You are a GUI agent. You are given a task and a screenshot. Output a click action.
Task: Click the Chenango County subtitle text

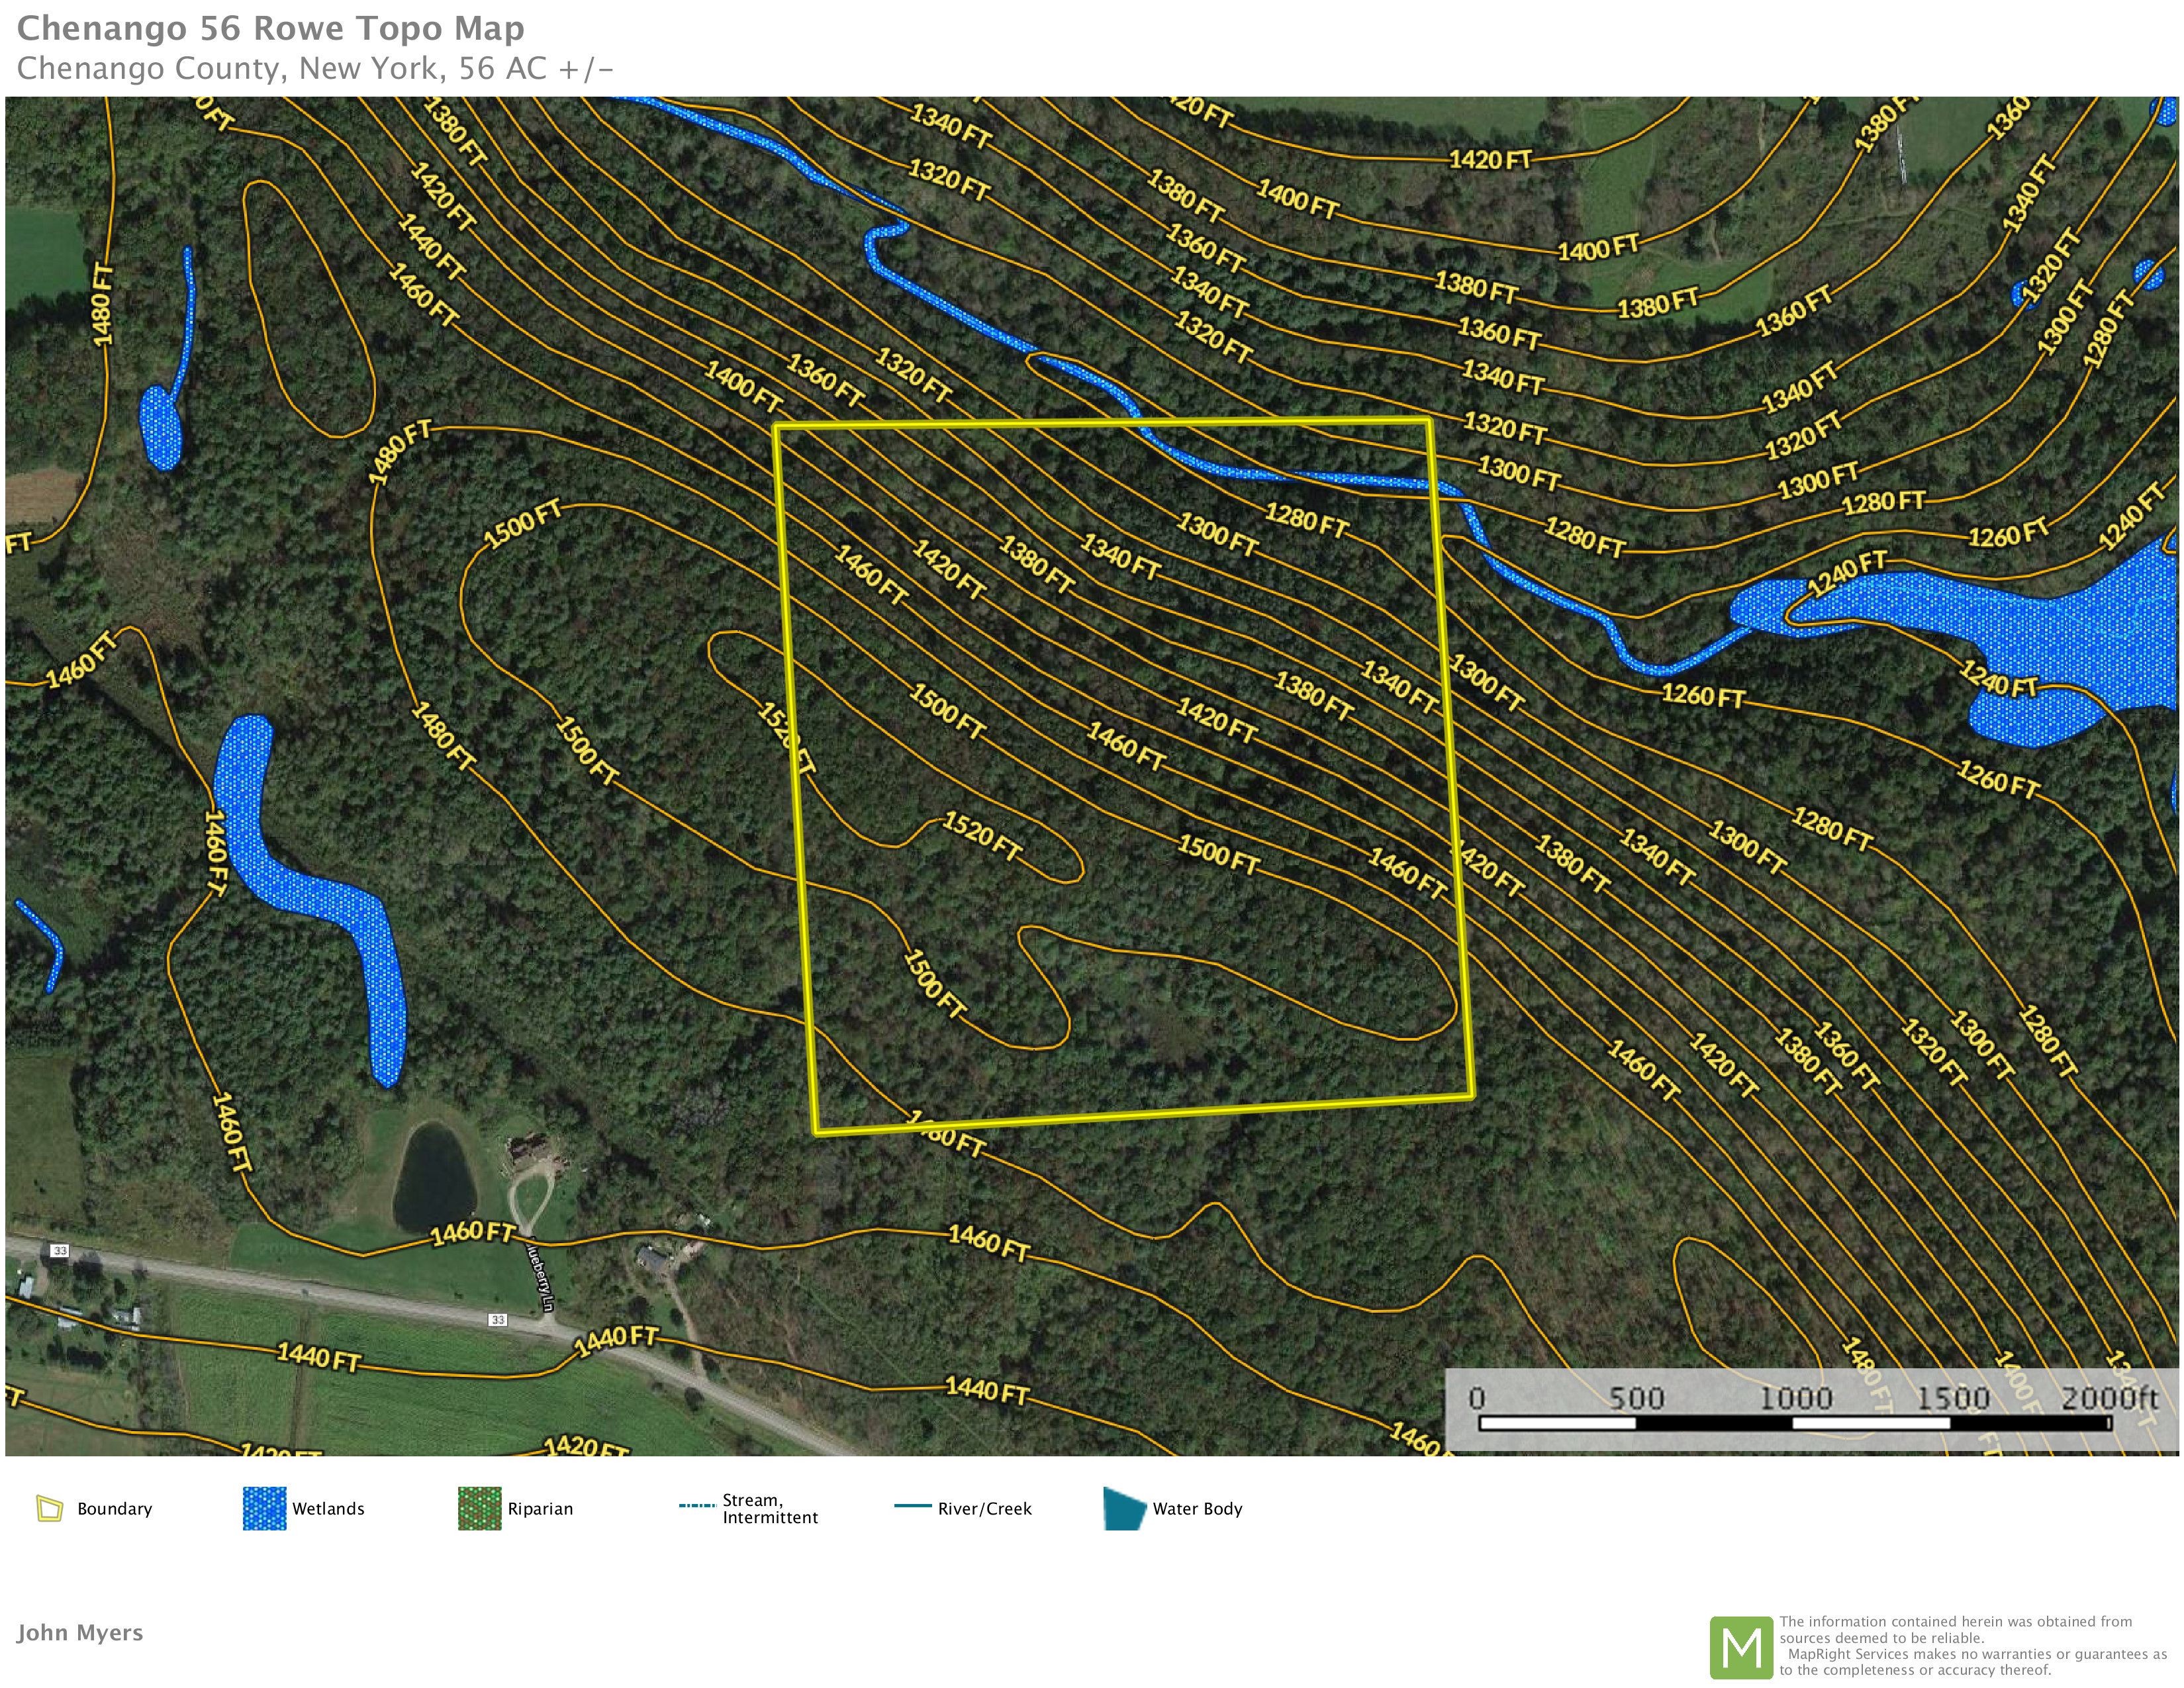pyautogui.click(x=314, y=68)
